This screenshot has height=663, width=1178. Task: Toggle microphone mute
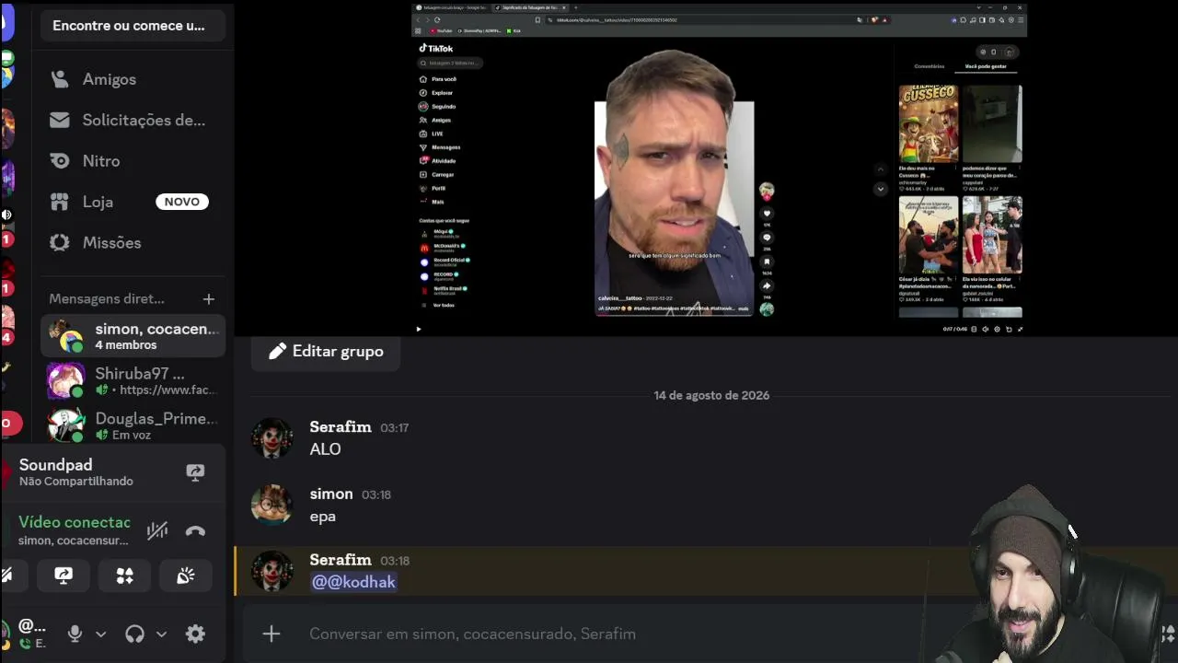[x=75, y=634]
